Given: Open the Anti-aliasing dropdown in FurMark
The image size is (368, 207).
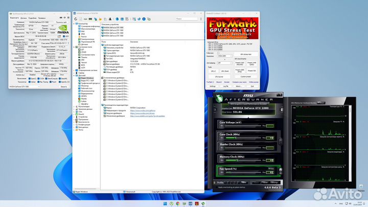Looking at the screenshot, I should pos(224,63).
